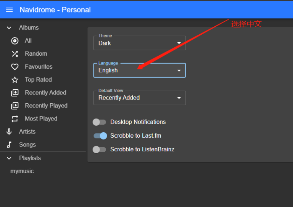Image resolution: width=293 pixels, height=207 pixels.
Task: Click the Recently Added library icon
Action: coord(15,93)
